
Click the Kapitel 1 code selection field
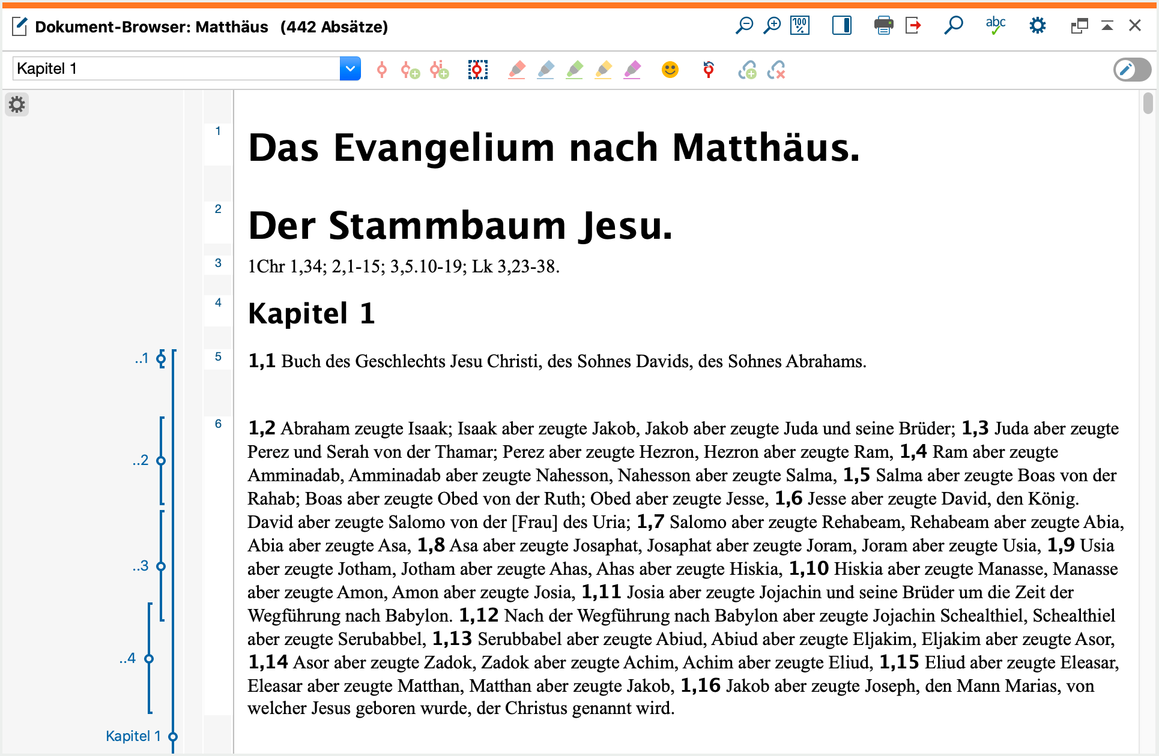pyautogui.click(x=176, y=68)
